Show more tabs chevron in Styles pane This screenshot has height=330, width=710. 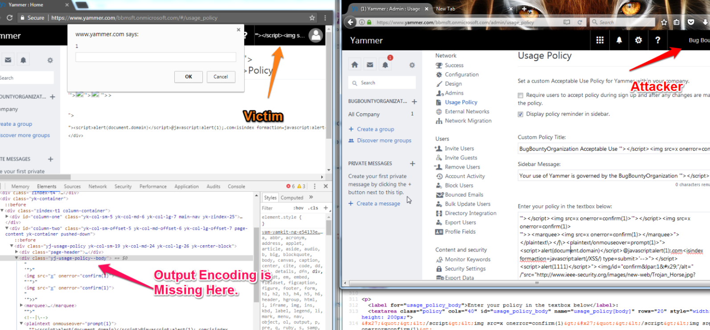tap(311, 197)
